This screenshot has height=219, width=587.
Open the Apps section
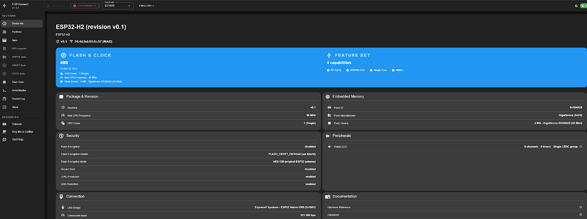[22, 40]
